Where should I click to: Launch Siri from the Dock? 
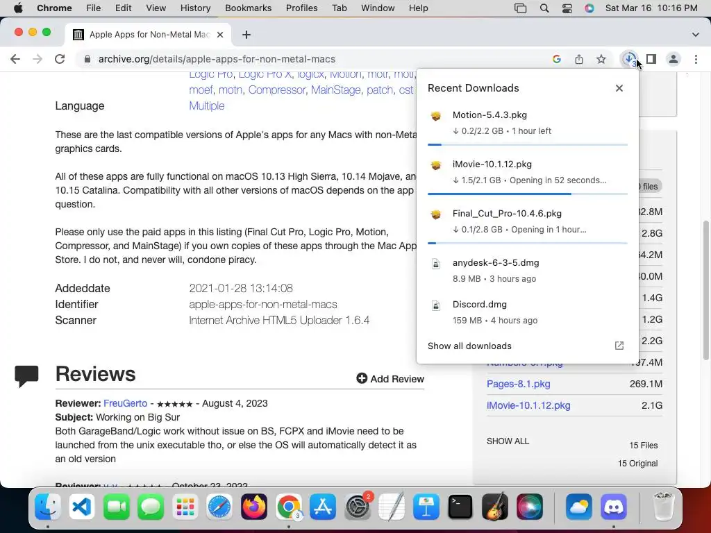click(529, 507)
